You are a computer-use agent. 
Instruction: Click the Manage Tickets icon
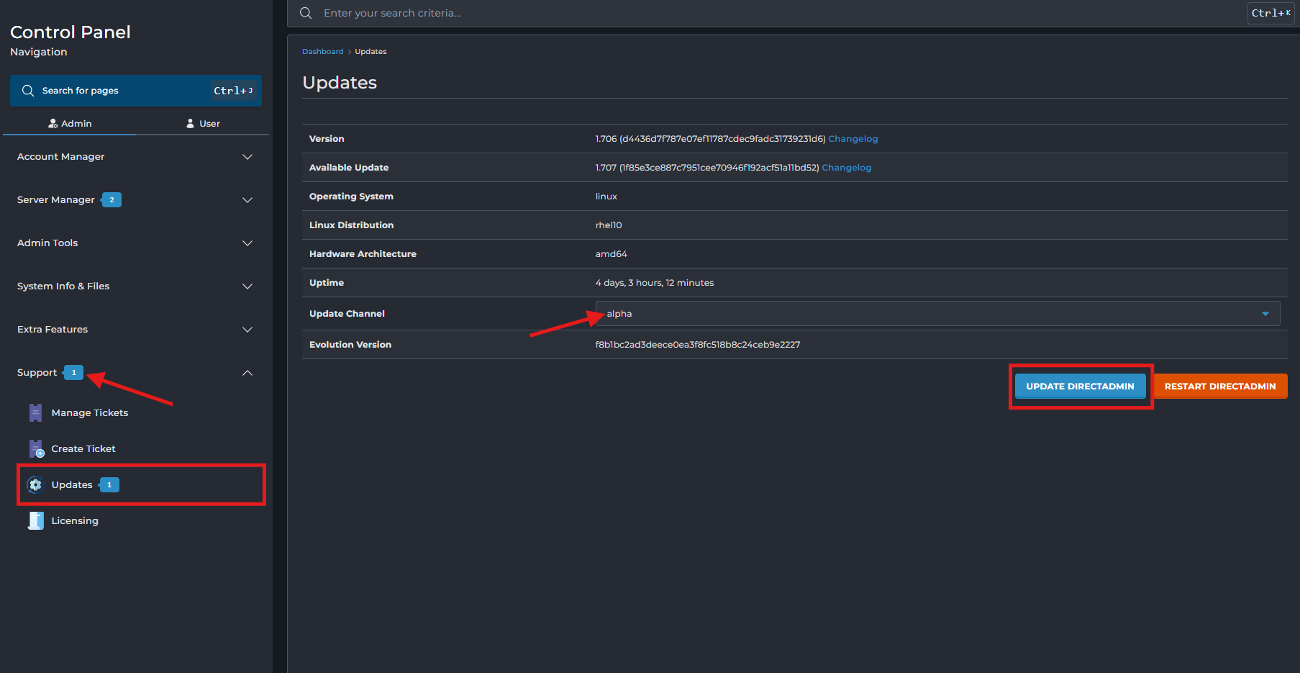[x=35, y=412]
